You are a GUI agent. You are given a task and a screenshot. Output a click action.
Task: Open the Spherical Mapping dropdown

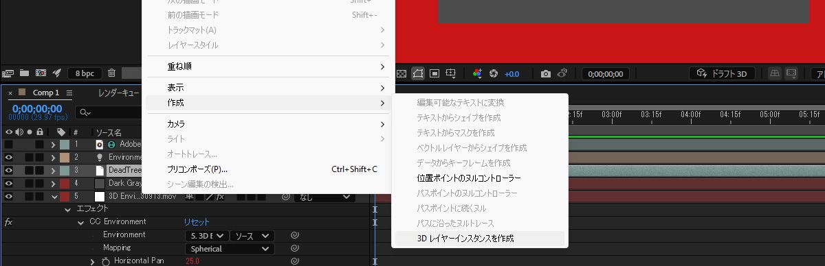click(229, 248)
